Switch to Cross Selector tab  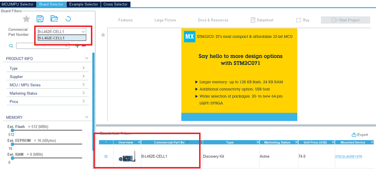pos(116,4)
